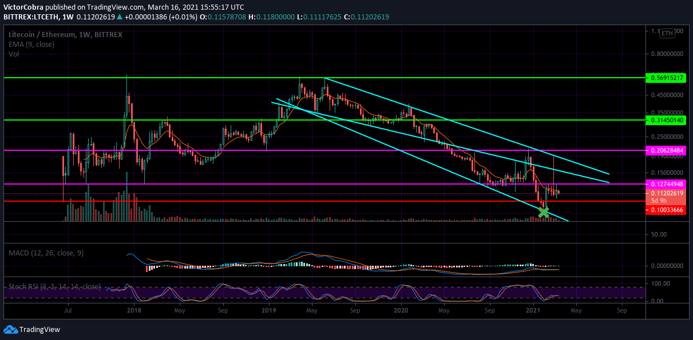Click the L:0.11117625 low value
Viewport: 693px width, 340px height.
(x=319, y=17)
